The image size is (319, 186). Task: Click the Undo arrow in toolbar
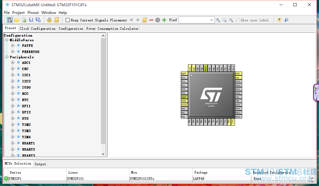[x=131, y=20]
